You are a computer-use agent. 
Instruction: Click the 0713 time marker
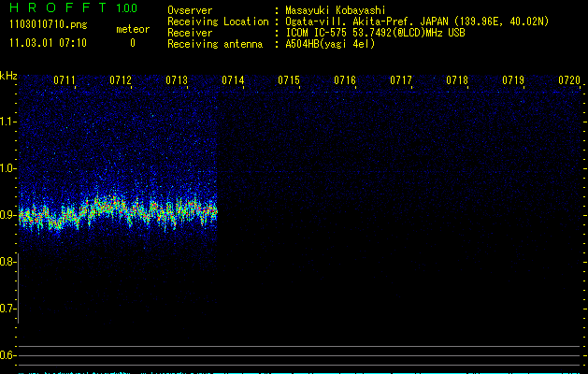coord(177,80)
